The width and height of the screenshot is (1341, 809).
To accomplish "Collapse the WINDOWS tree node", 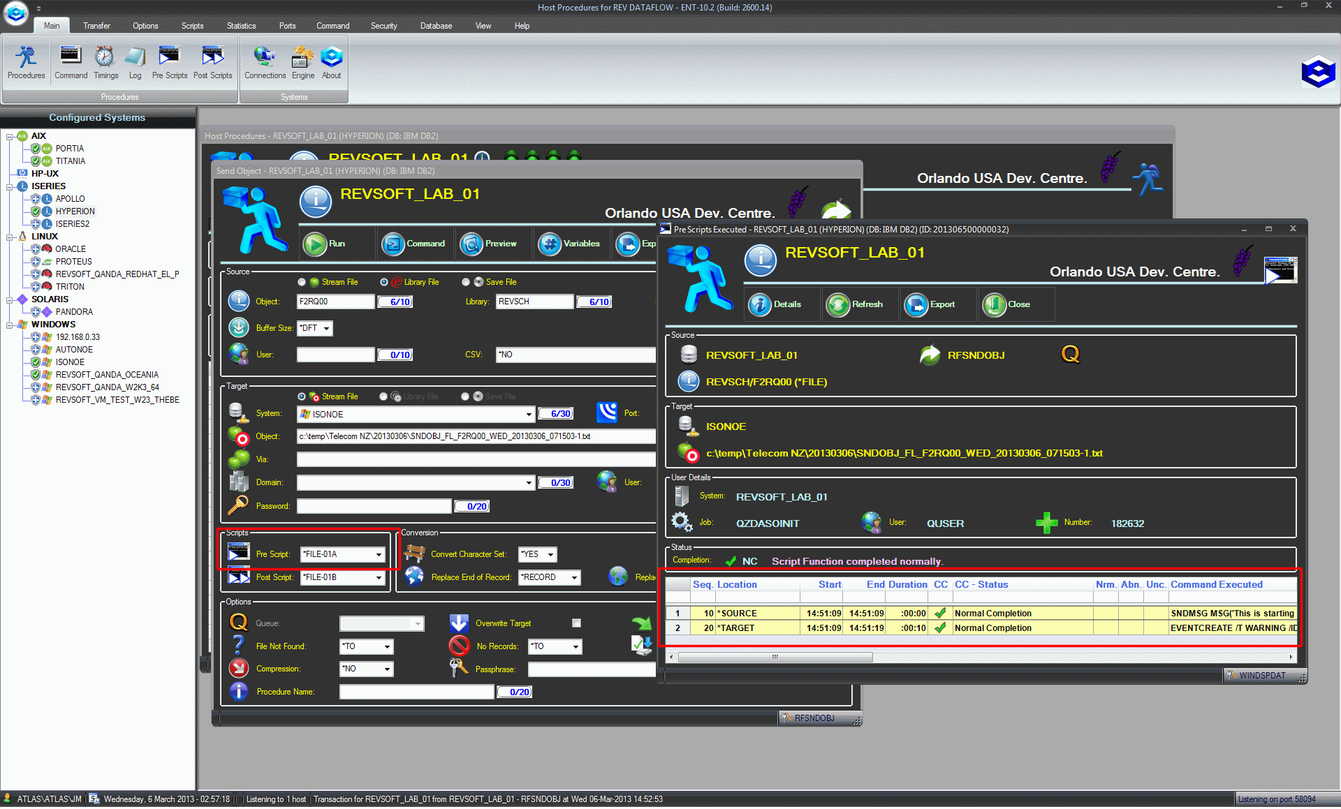I will pos(10,325).
